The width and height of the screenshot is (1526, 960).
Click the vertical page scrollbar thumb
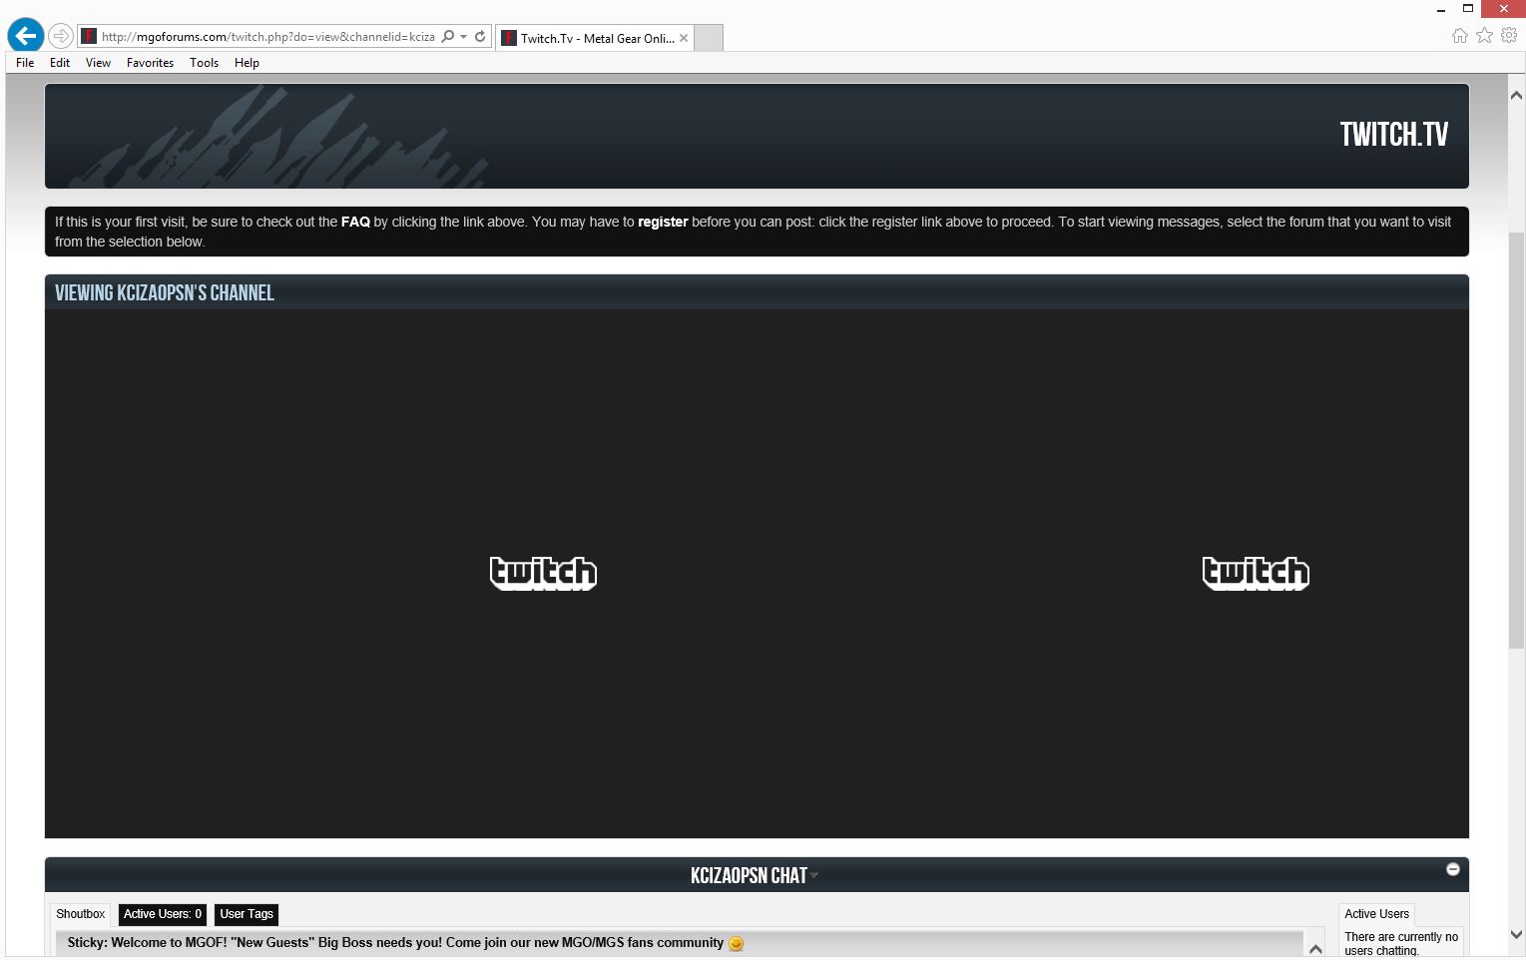coord(1516,439)
